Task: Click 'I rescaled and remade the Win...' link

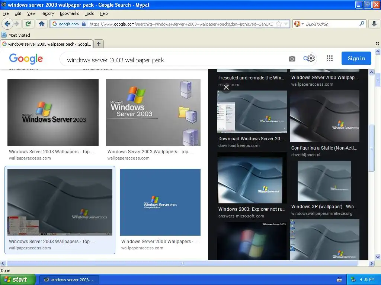Action: click(x=251, y=78)
